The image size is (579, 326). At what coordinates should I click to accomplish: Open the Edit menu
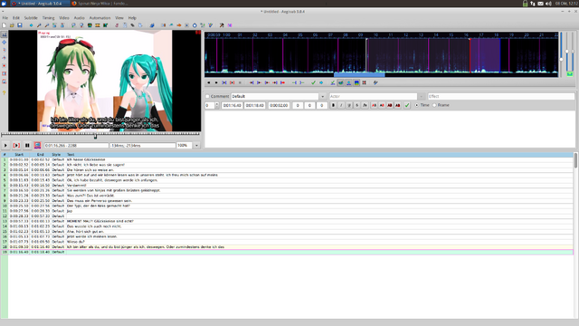point(16,18)
